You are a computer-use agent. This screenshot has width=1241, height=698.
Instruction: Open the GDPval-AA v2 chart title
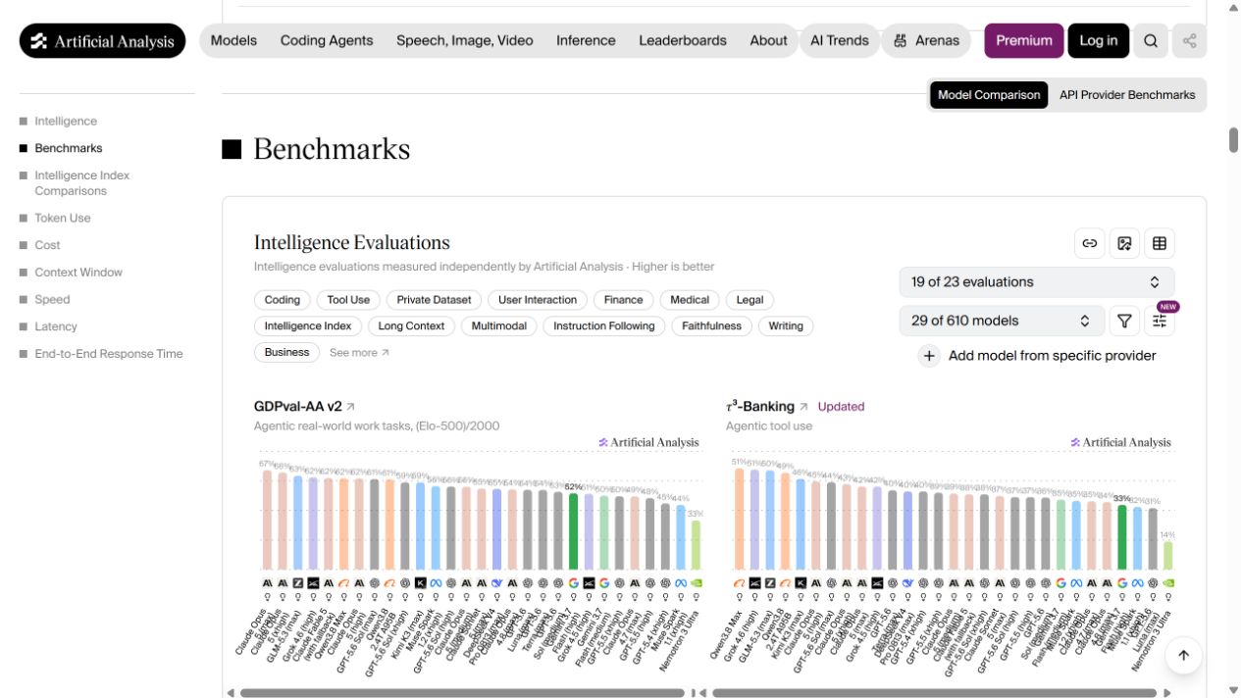pyautogui.click(x=298, y=407)
